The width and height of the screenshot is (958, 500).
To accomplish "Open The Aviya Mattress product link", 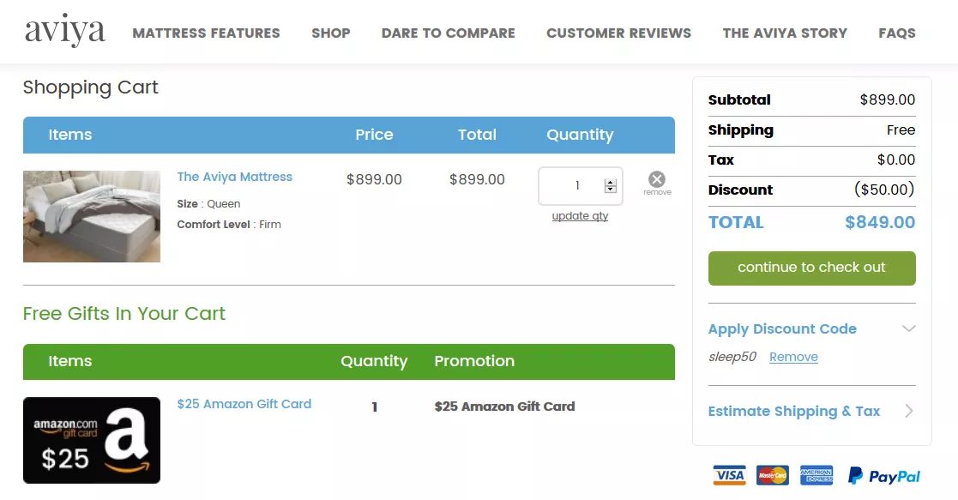I will [x=235, y=177].
